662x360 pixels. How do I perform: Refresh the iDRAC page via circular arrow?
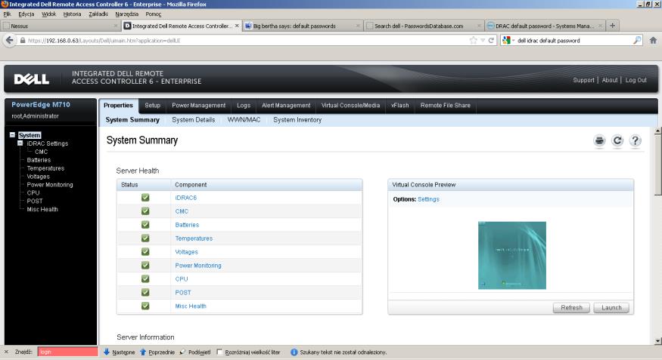pyautogui.click(x=617, y=140)
